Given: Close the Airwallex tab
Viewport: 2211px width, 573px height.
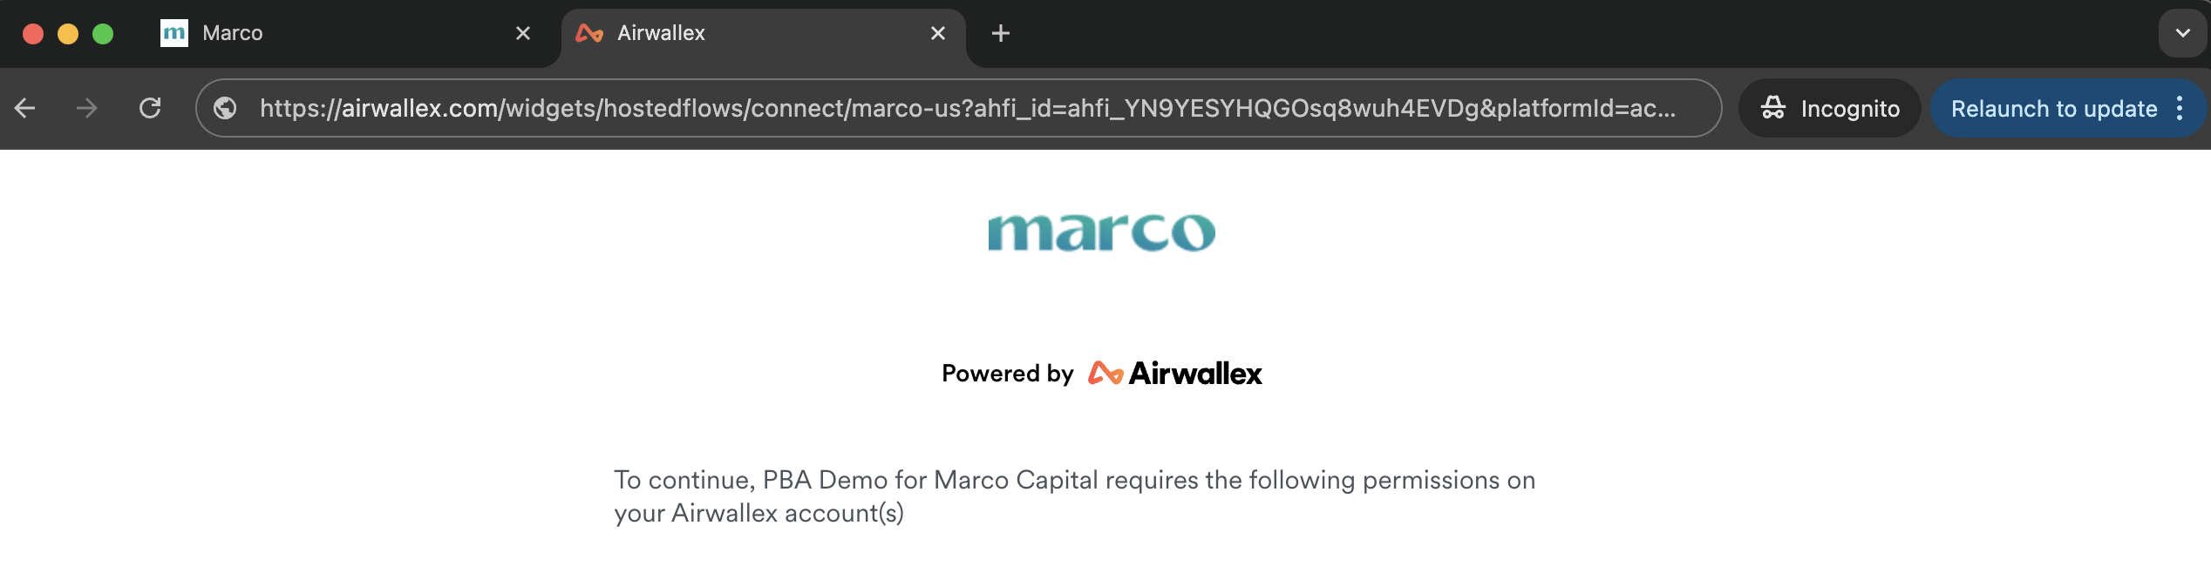Looking at the screenshot, I should (x=938, y=33).
